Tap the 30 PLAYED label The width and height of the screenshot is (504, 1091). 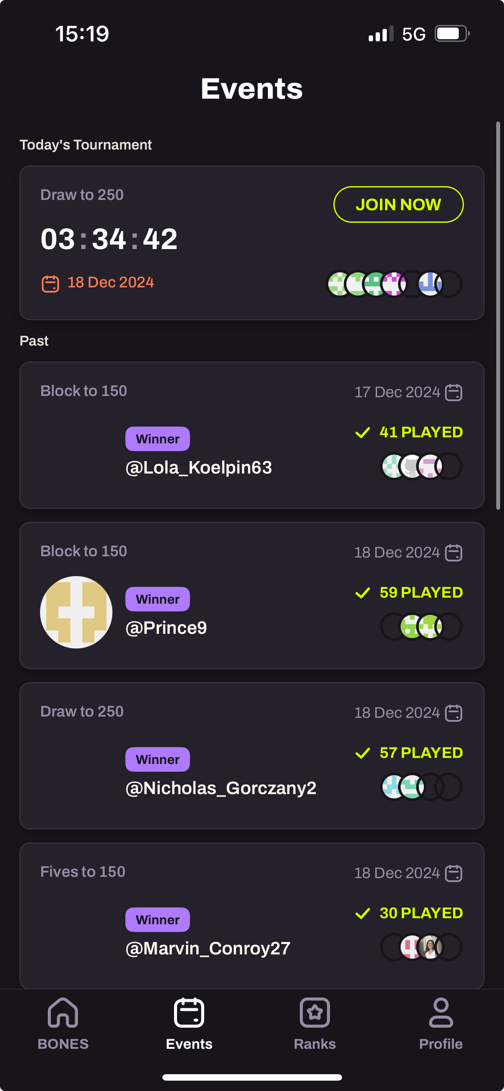pos(421,913)
